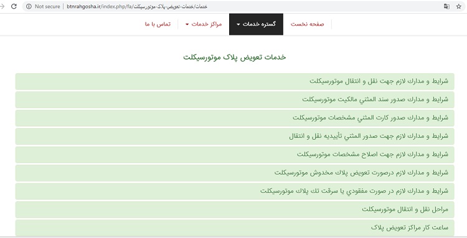Expand صدور سند المثني مالكيت موتورسيكلت row
The image size is (467, 238).
point(235,99)
